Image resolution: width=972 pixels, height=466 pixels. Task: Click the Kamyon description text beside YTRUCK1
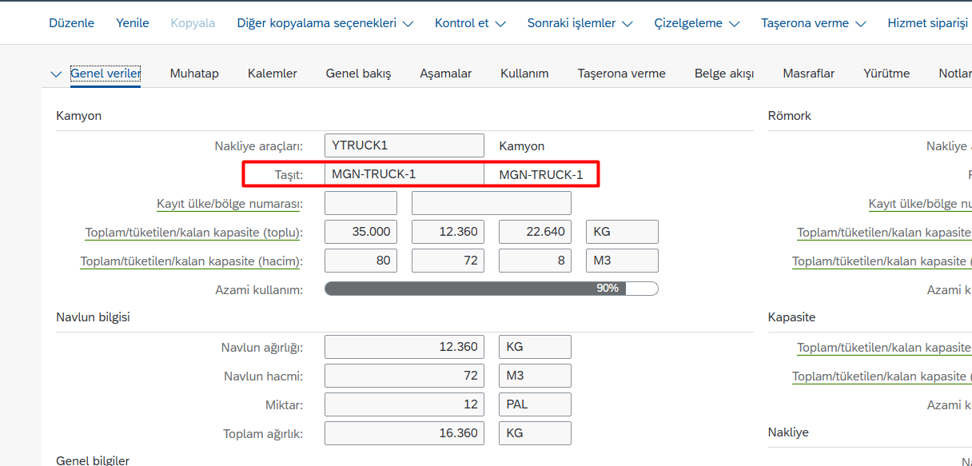pyautogui.click(x=522, y=146)
